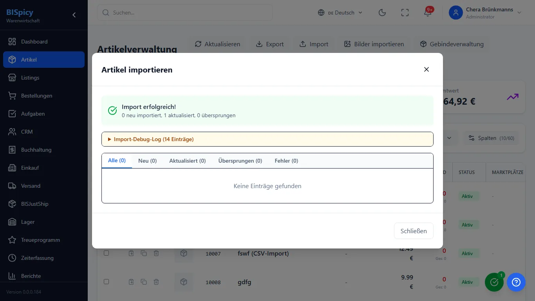This screenshot has height=301, width=535.
Task: Click the Import toolbar button
Action: [x=314, y=44]
